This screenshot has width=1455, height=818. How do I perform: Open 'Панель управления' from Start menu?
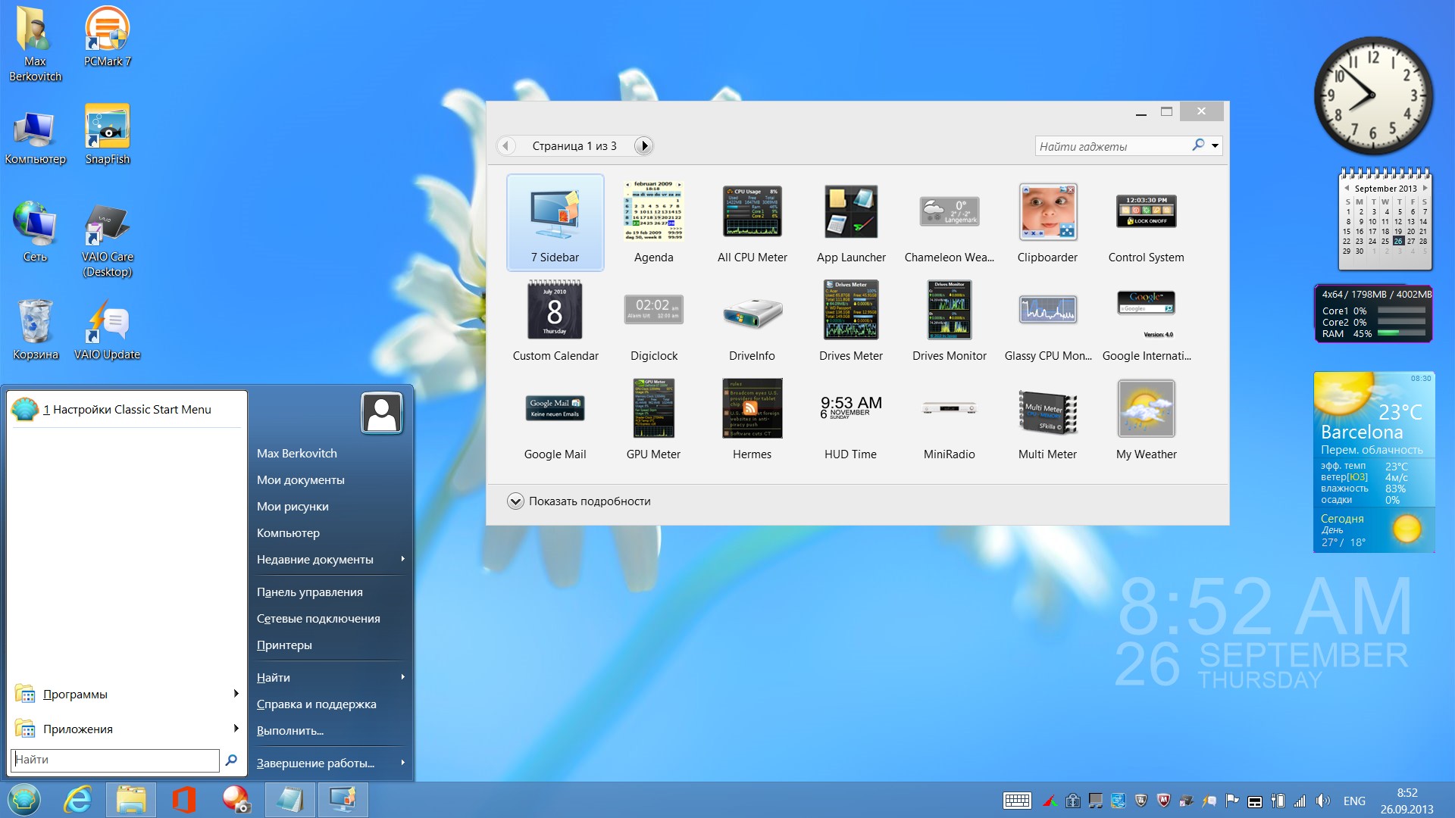pos(309,592)
